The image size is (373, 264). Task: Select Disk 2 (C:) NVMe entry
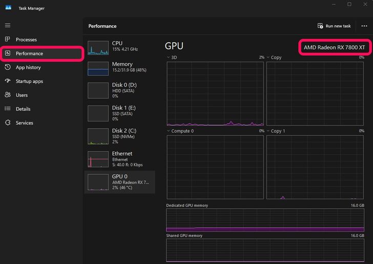click(x=120, y=136)
